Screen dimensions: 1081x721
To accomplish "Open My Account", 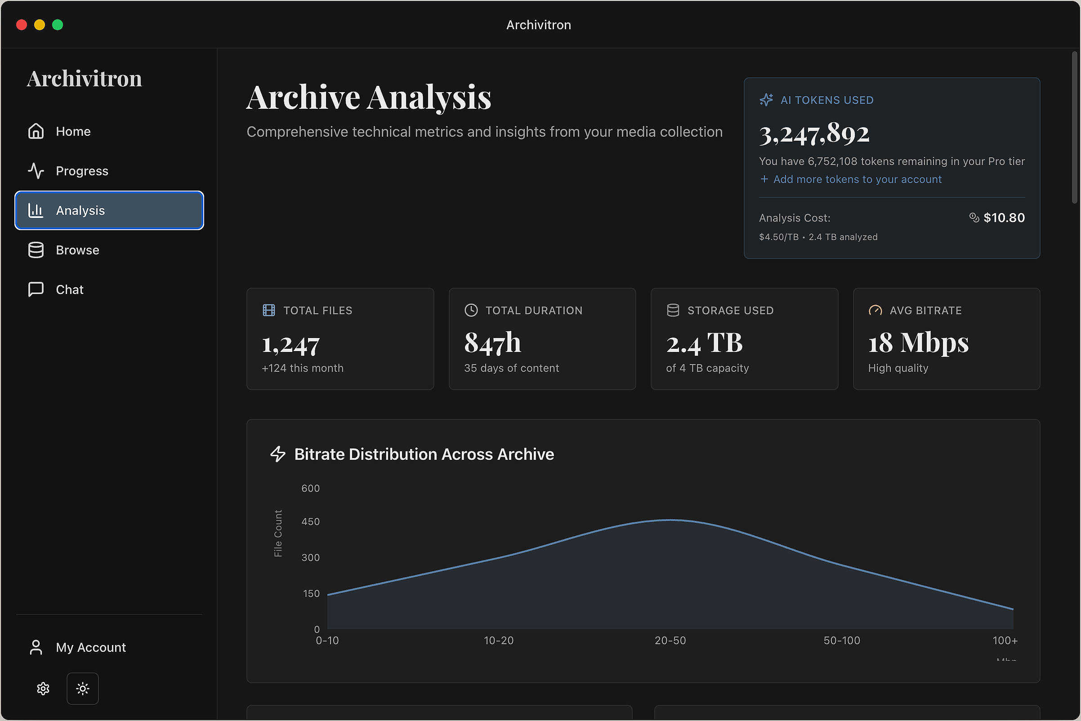I will (91, 647).
